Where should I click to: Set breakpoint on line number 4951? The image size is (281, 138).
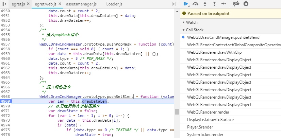[x=5, y=16]
